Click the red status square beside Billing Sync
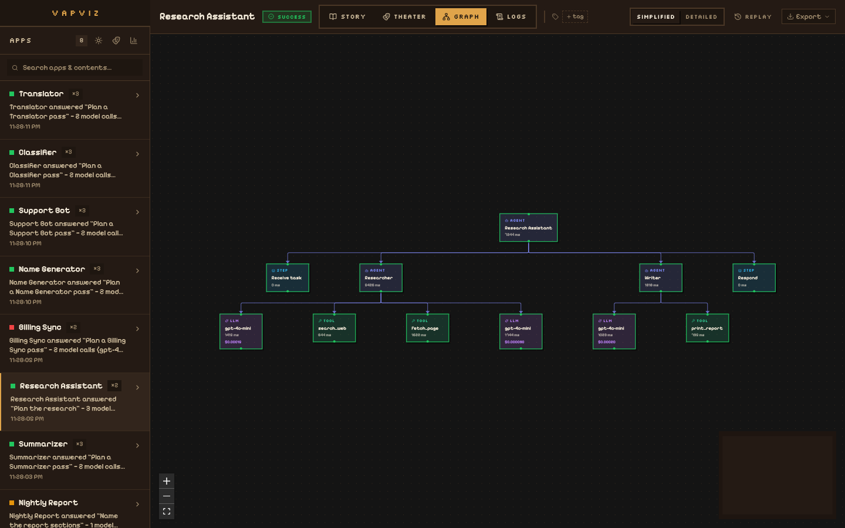The width and height of the screenshot is (845, 528). pos(12,327)
